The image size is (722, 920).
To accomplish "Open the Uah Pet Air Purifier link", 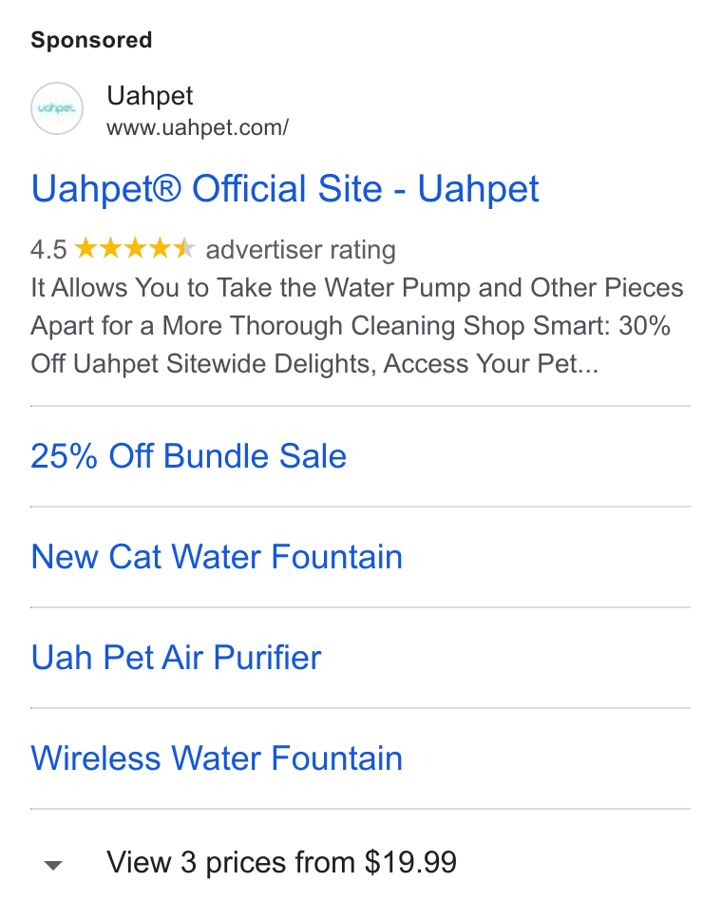I will (x=176, y=657).
